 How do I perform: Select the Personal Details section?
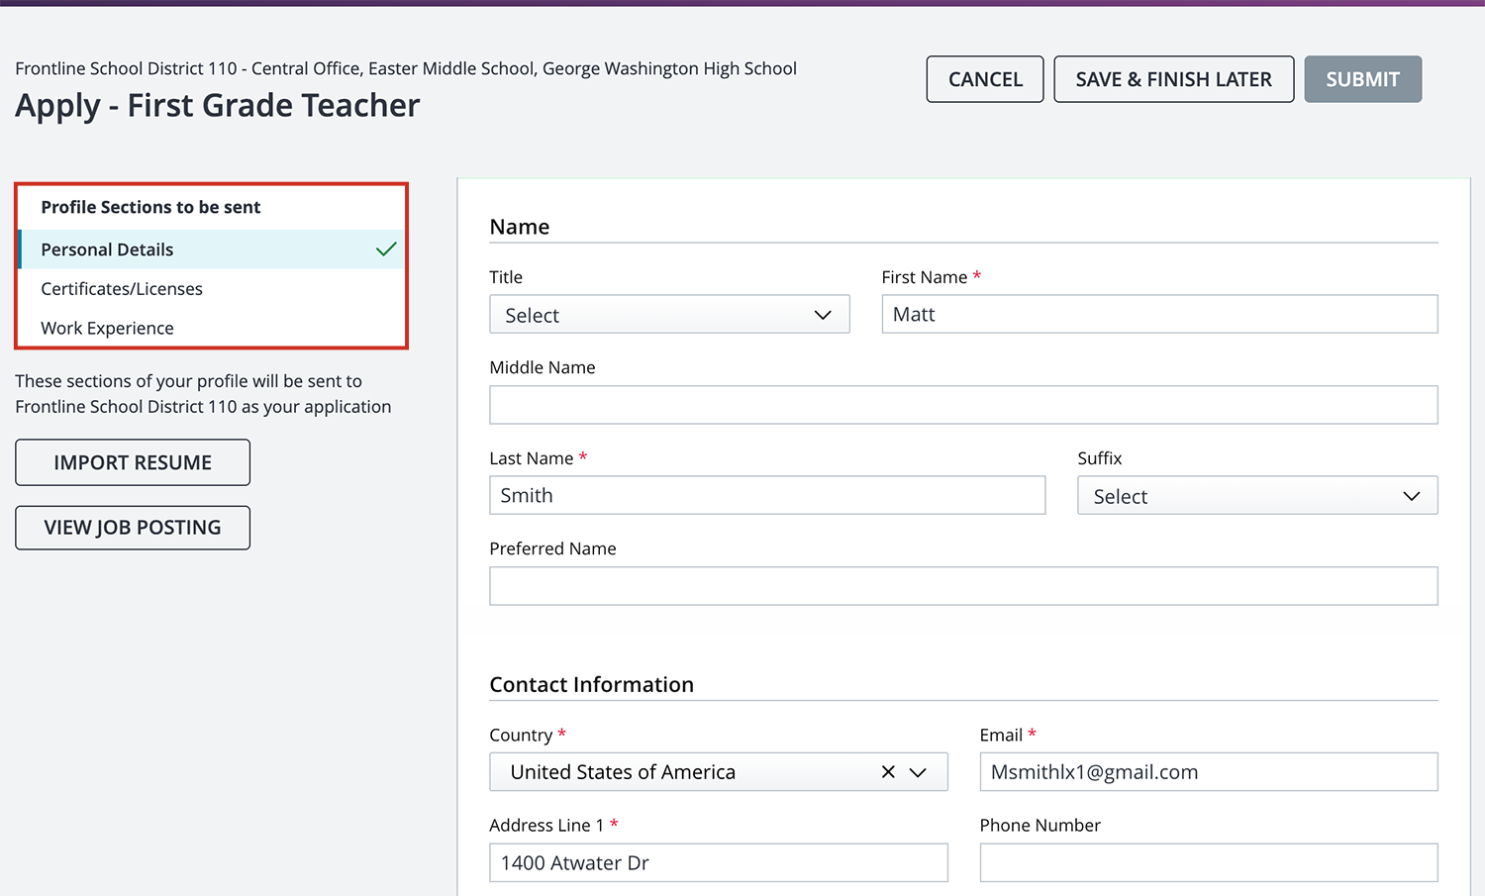(x=107, y=249)
